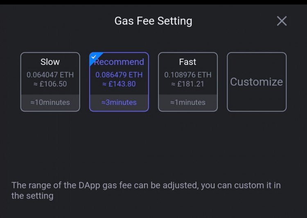Tap the 0.108976 ETH amount
Screen dimensions: 307x218
click(x=188, y=75)
